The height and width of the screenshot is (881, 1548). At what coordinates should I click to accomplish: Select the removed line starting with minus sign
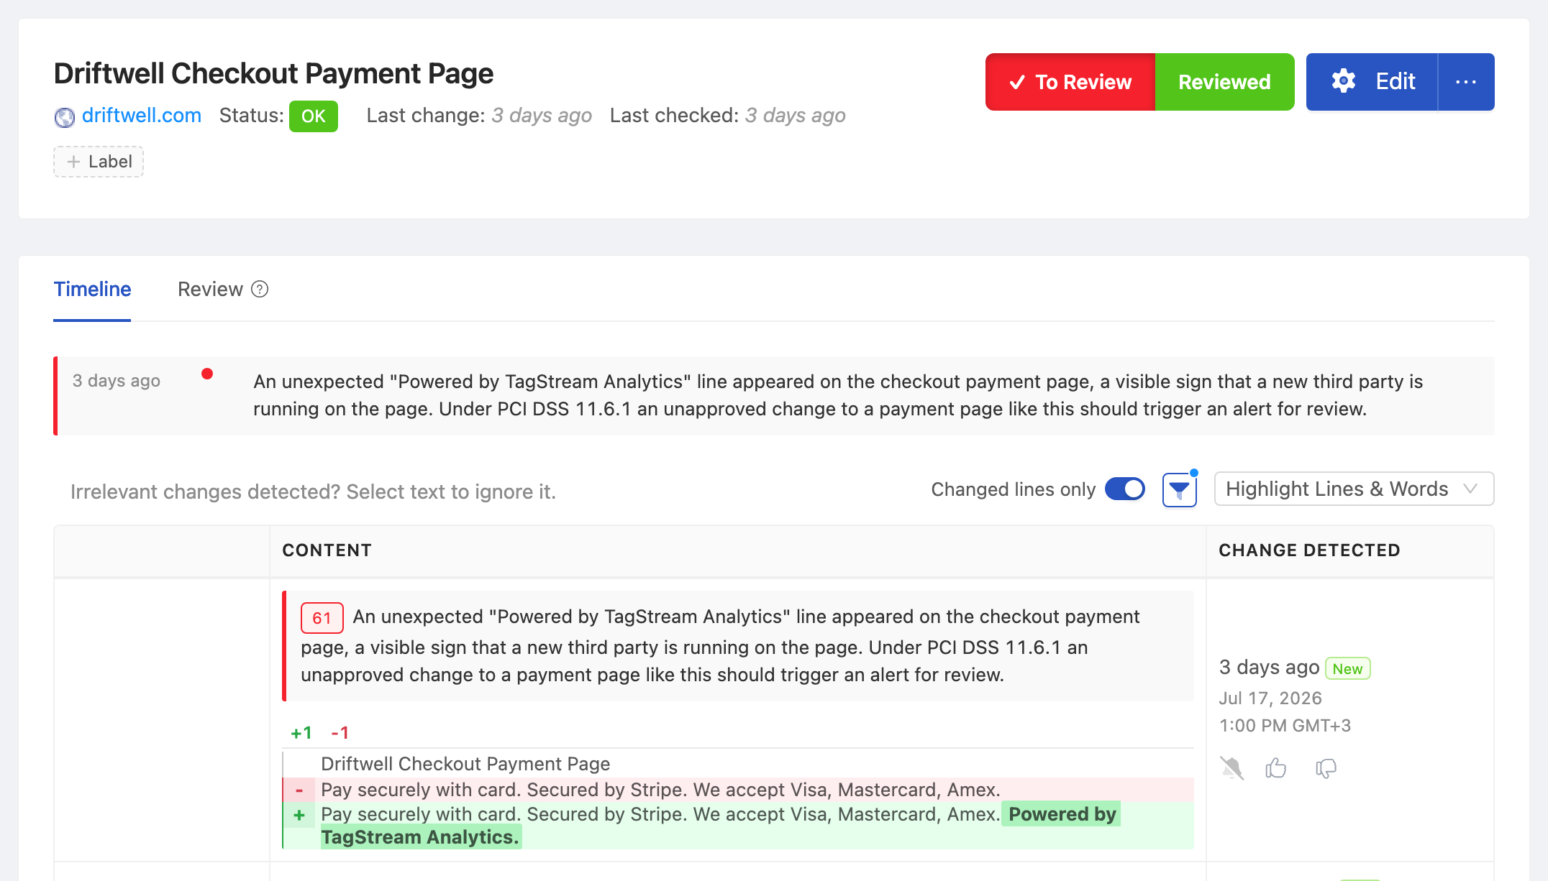tap(738, 790)
